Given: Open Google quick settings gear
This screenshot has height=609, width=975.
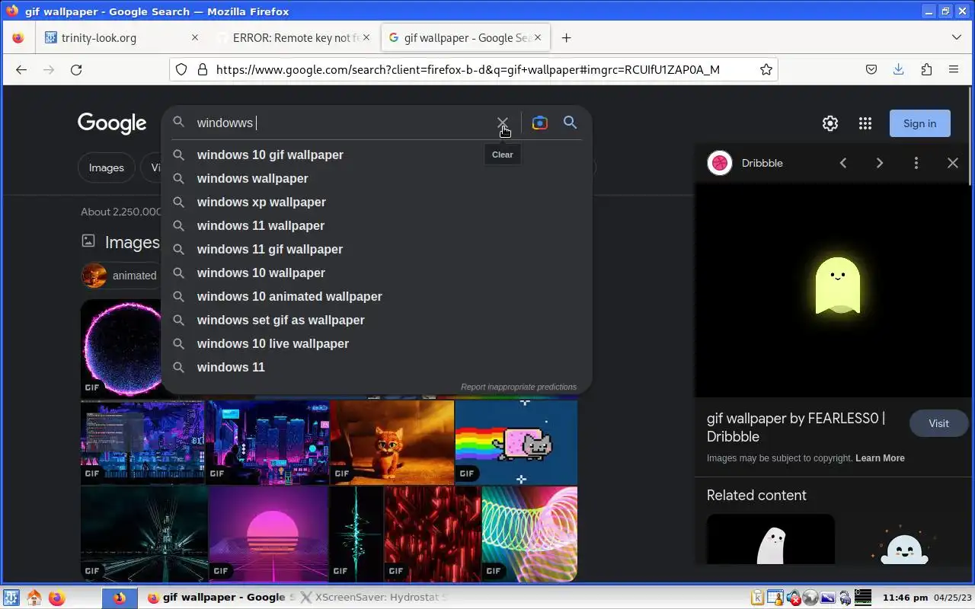Looking at the screenshot, I should [830, 123].
